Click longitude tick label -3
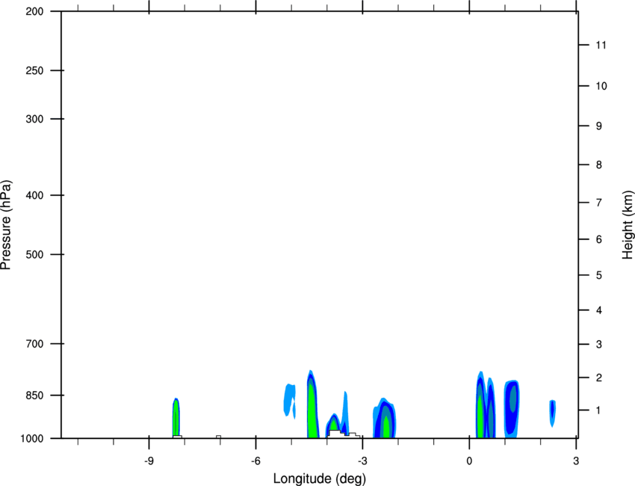Image resolution: width=635 pixels, height=486 pixels. tap(362, 461)
